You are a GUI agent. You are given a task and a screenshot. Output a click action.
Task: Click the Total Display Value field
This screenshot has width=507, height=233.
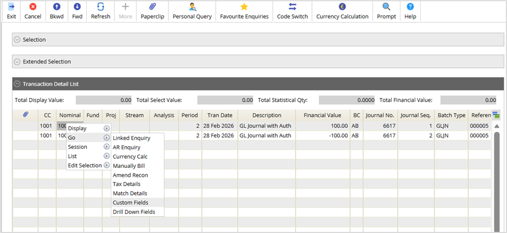point(104,100)
